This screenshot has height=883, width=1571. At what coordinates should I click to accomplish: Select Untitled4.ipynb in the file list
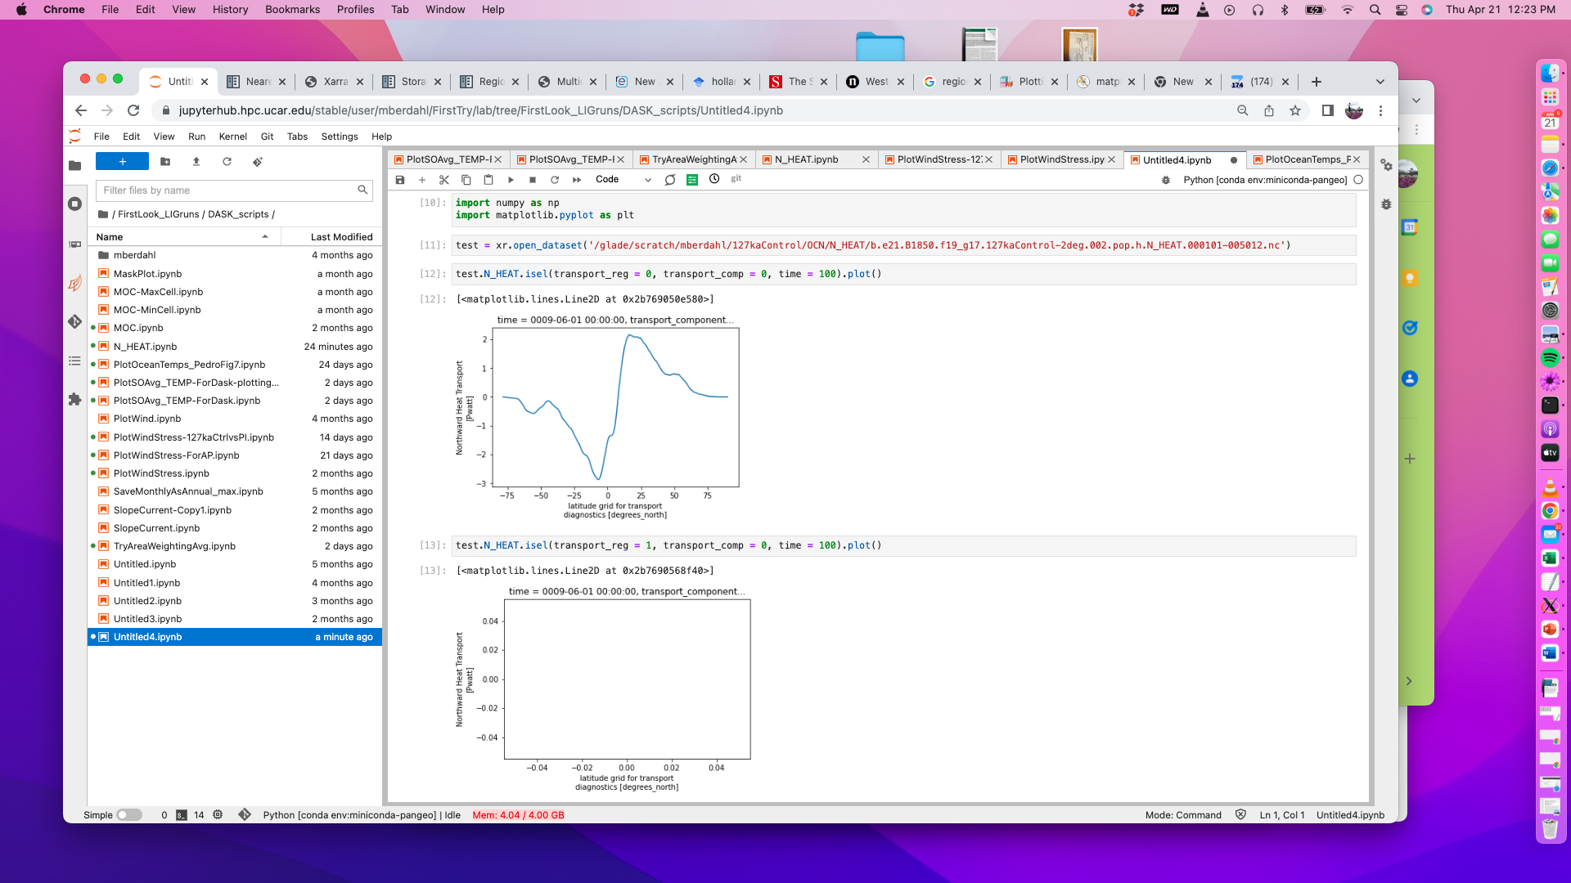(x=235, y=637)
